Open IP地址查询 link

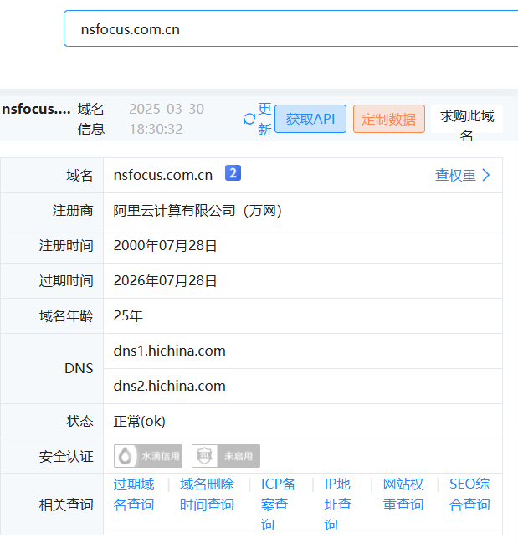point(337,505)
